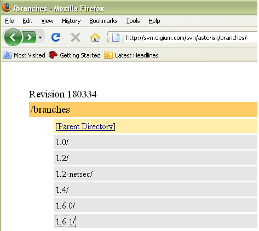259x231 pixels.
Task: Open the View menu
Action: pos(47,21)
